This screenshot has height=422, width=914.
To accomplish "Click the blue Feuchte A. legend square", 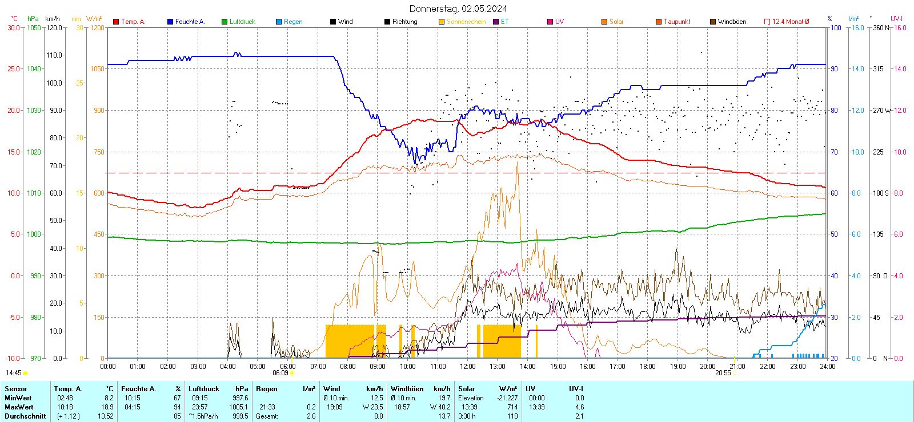I will click(170, 22).
